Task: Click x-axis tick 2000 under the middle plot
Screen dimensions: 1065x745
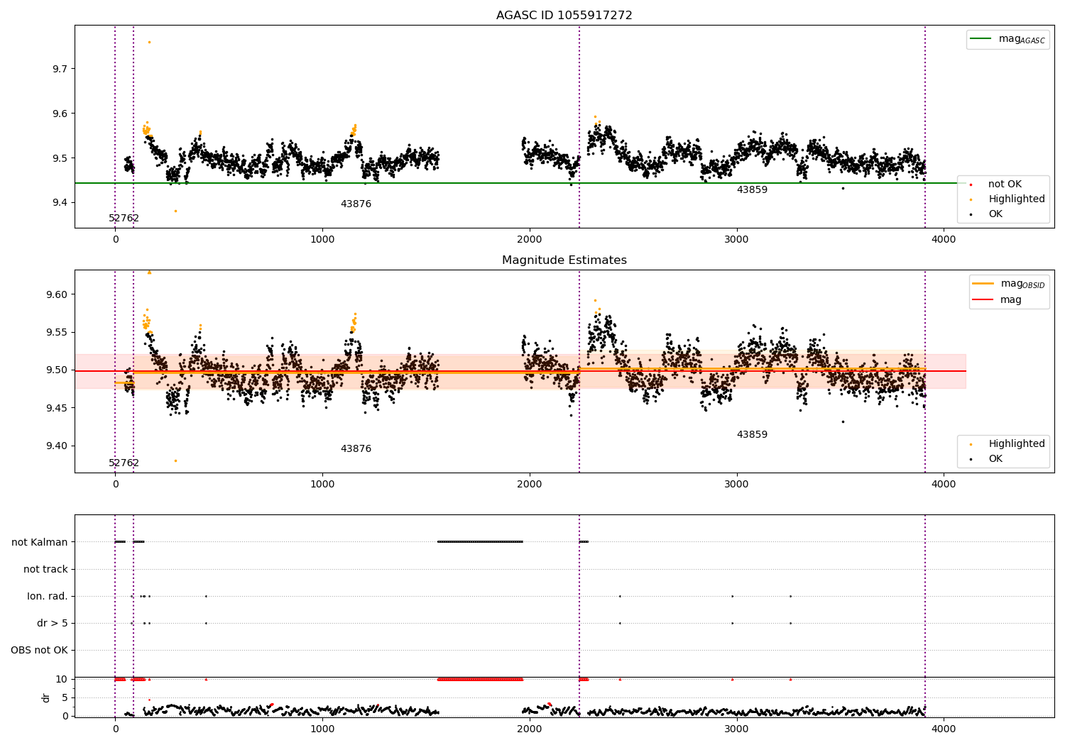Action: [x=530, y=485]
